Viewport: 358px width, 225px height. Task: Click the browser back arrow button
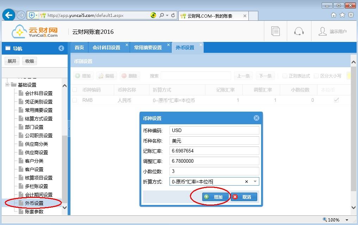tap(9, 15)
